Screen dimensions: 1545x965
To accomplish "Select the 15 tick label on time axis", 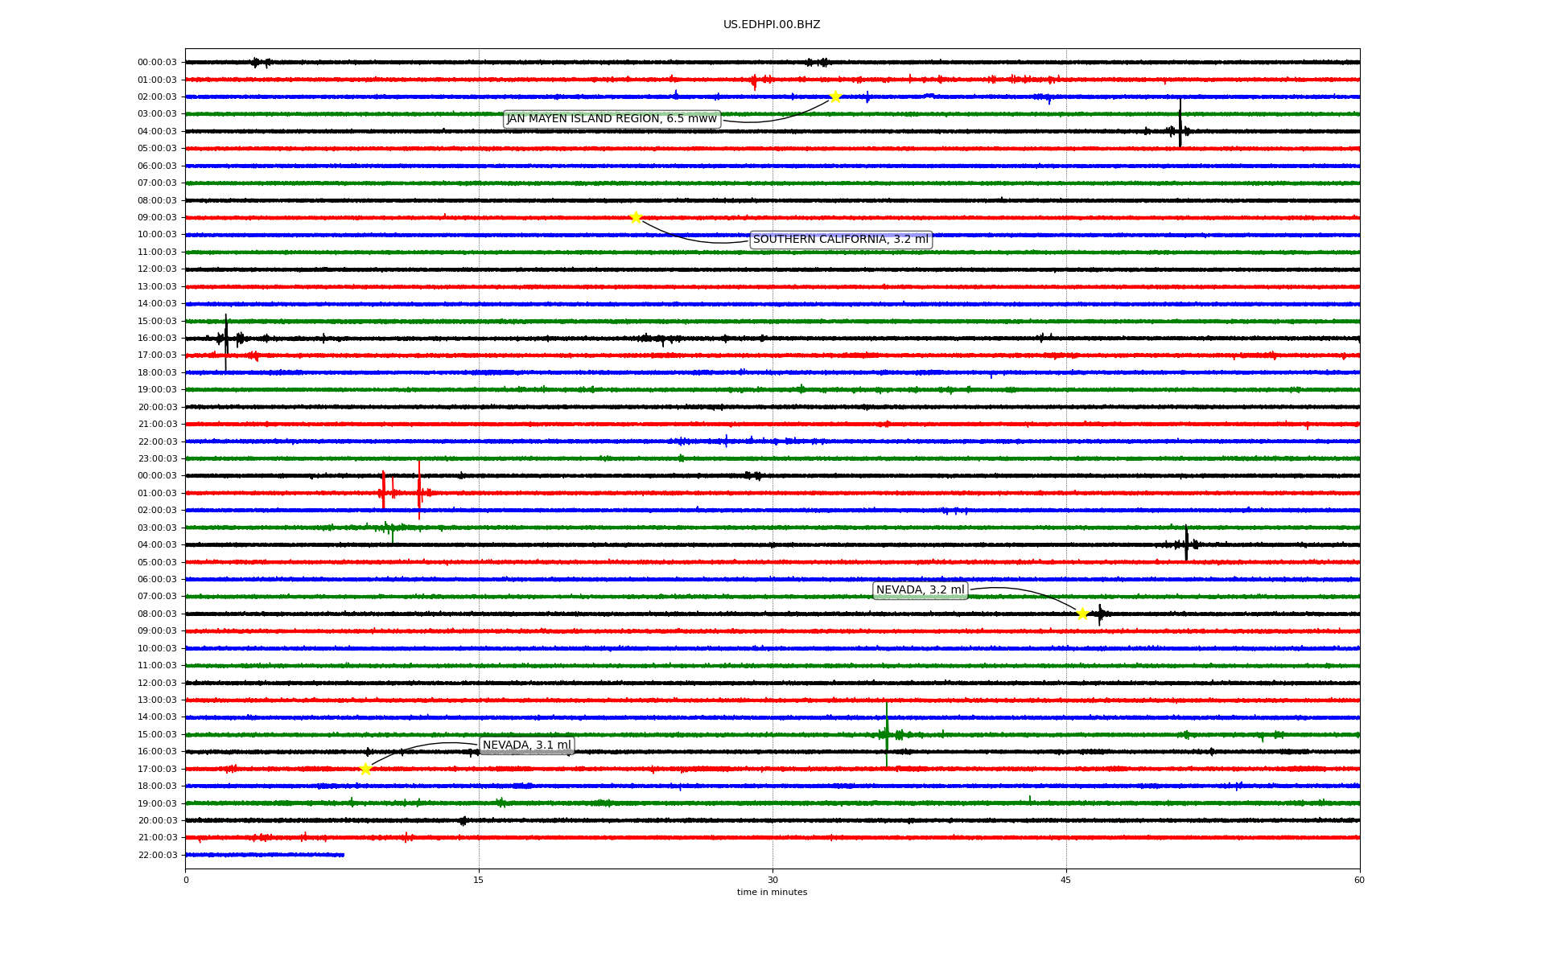I will pos(479,880).
